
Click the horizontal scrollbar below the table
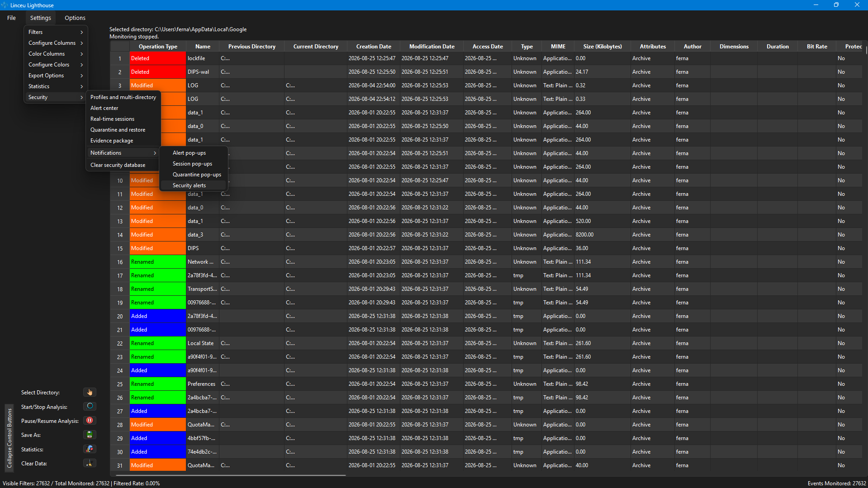click(231, 475)
